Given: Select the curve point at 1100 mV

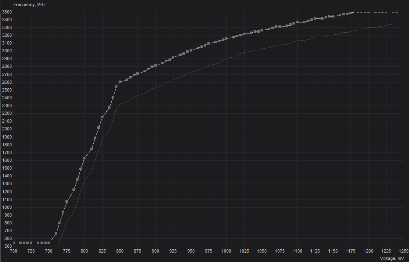Looking at the screenshot, I should pyautogui.click(x=297, y=22).
